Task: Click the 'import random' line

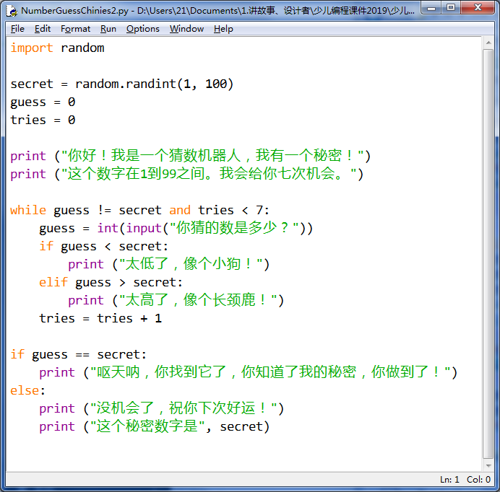Action: (x=57, y=48)
